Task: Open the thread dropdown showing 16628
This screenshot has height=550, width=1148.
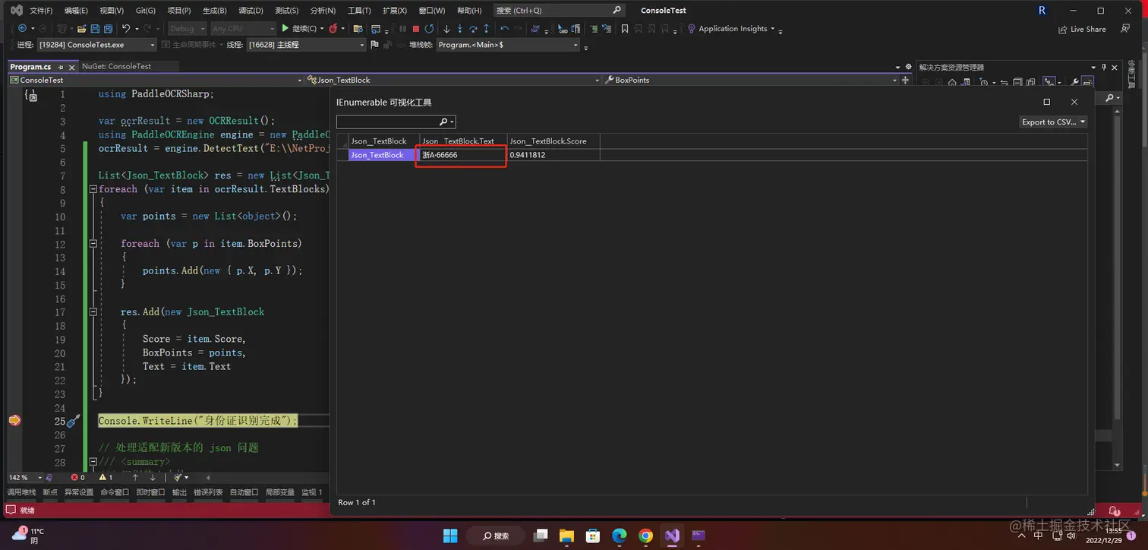Action: click(307, 45)
